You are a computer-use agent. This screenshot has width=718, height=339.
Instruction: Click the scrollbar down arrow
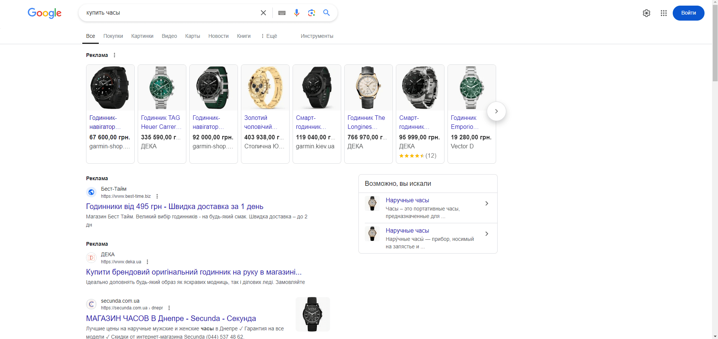coord(715,336)
